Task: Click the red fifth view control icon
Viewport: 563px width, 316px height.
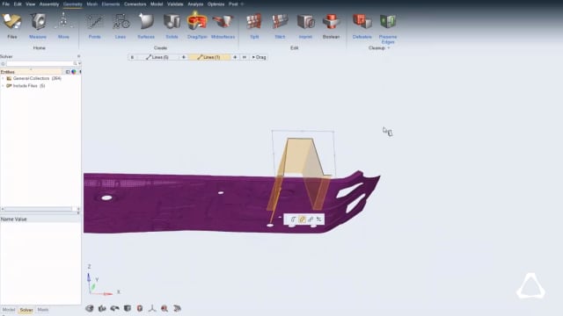Action: pyautogui.click(x=140, y=308)
